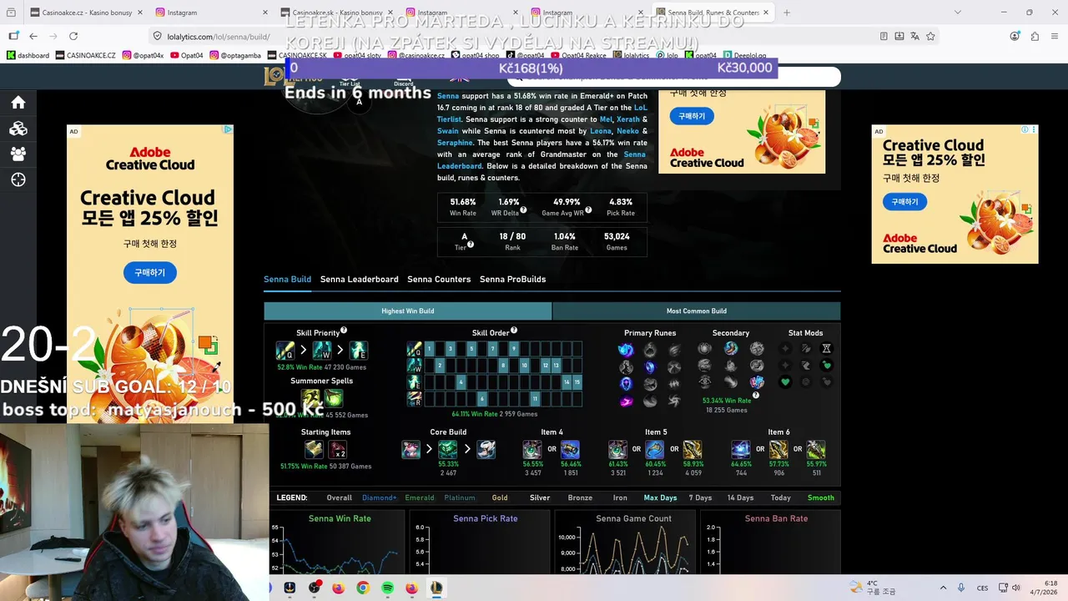Select the W ability icon in Skill Priority
This screenshot has height=601, width=1068.
[x=322, y=351]
